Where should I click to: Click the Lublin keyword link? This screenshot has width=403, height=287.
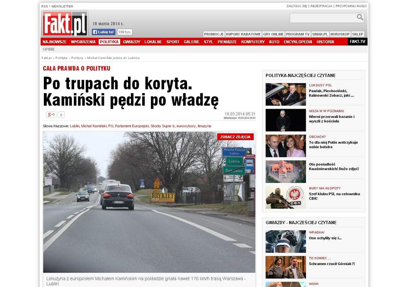click(75, 126)
